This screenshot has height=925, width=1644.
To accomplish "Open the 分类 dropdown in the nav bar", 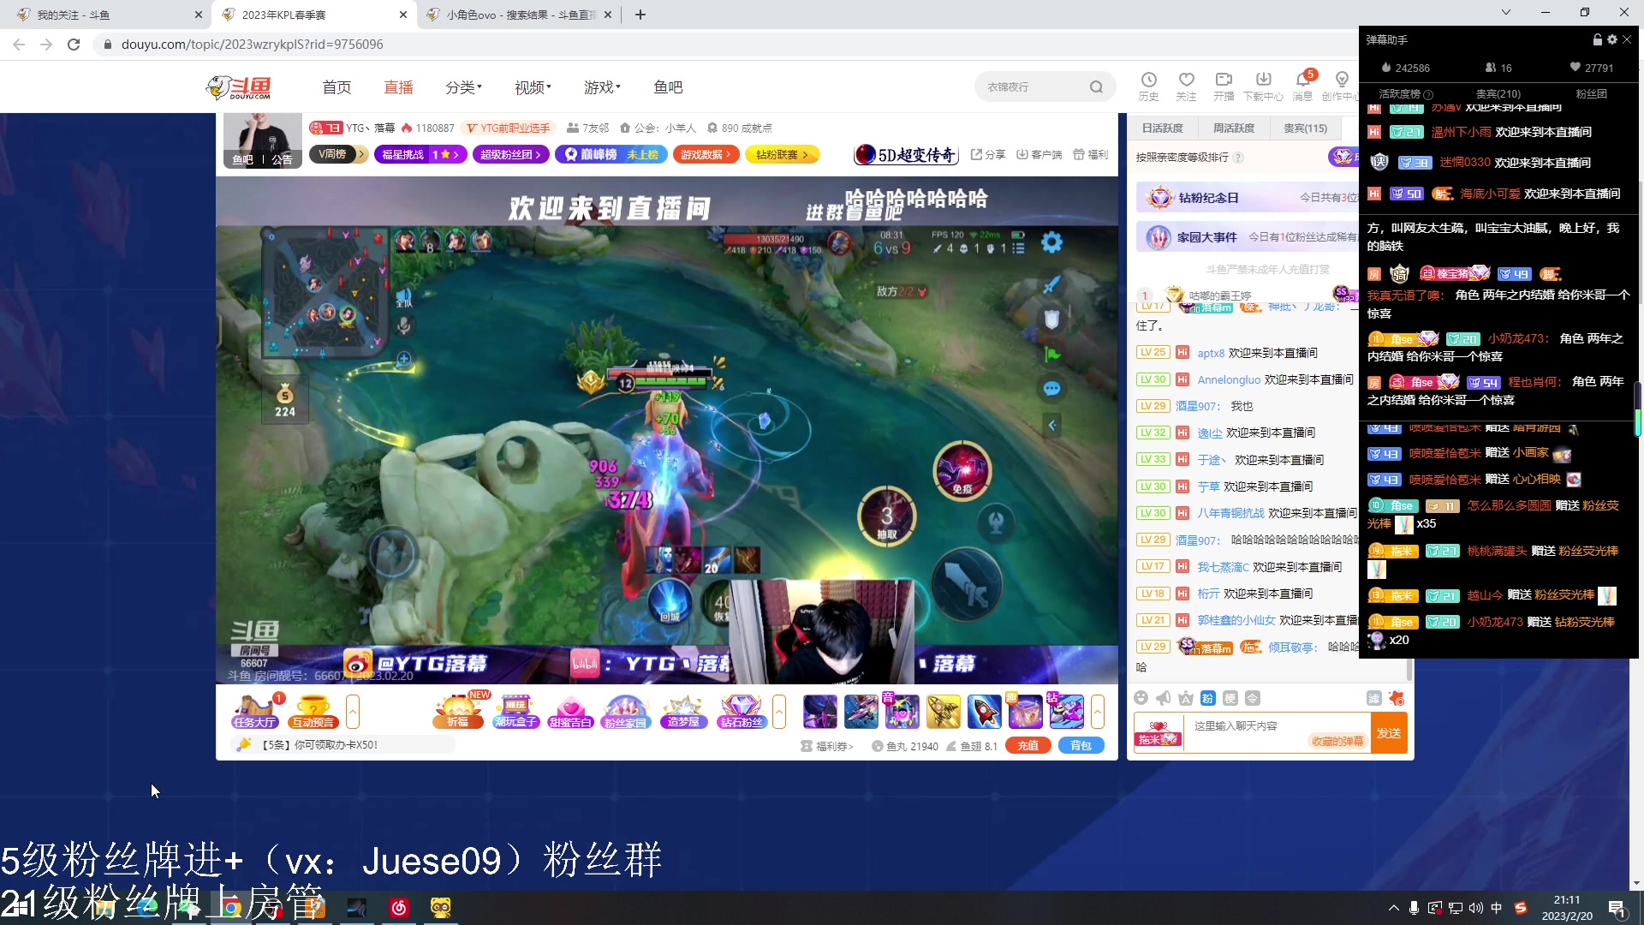I will (463, 87).
